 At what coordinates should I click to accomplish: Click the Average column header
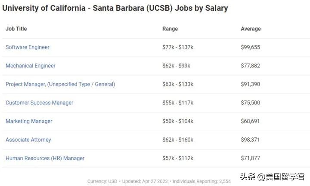[251, 29]
